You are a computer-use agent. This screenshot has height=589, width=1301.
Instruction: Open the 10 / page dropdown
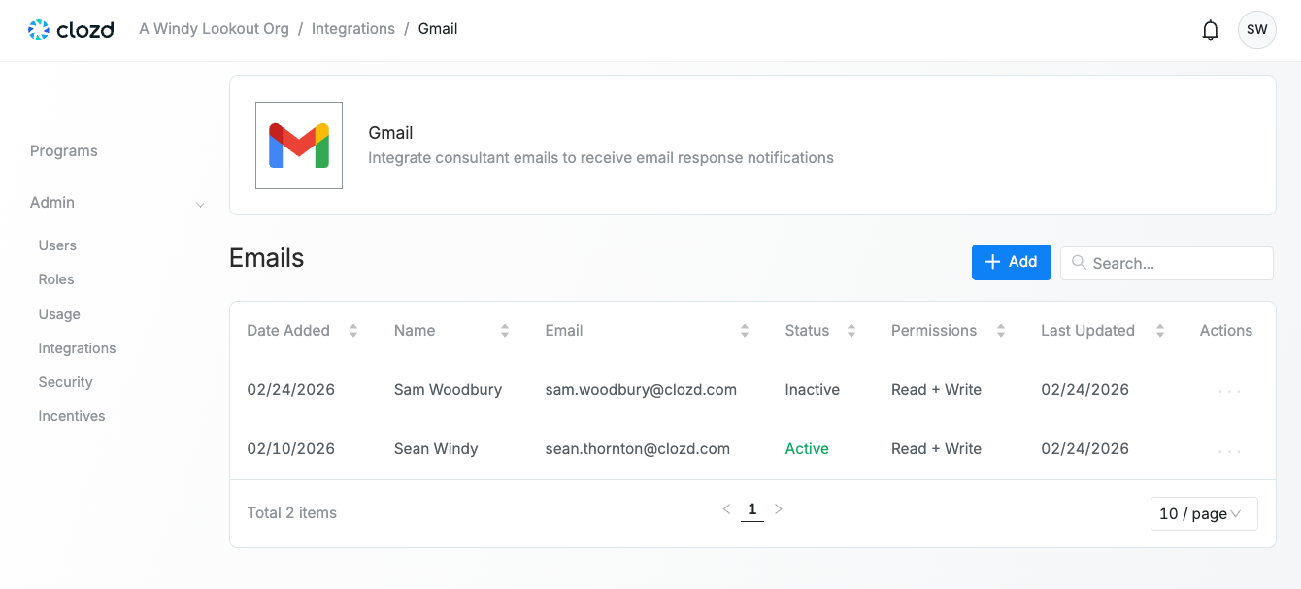(1203, 514)
